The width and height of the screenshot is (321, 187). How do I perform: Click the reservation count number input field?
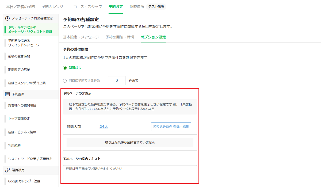point(117,80)
